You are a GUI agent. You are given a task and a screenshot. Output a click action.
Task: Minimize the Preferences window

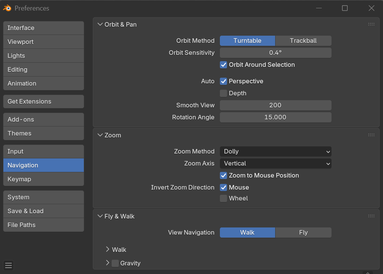319,8
